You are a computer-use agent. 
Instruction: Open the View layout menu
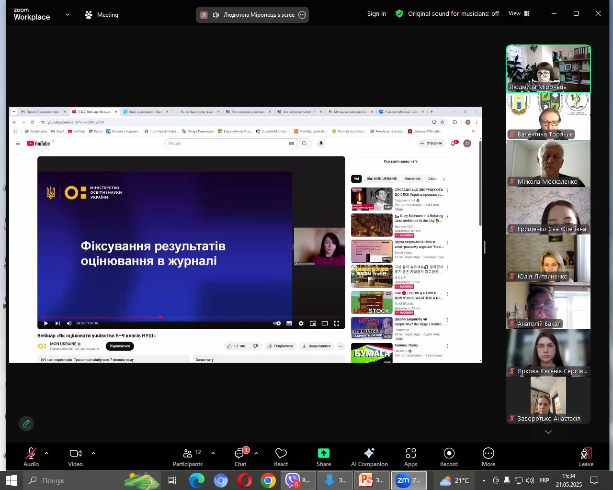[519, 14]
